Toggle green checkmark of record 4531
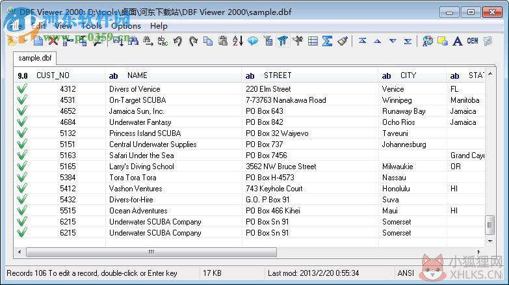509x285 pixels. 22,100
